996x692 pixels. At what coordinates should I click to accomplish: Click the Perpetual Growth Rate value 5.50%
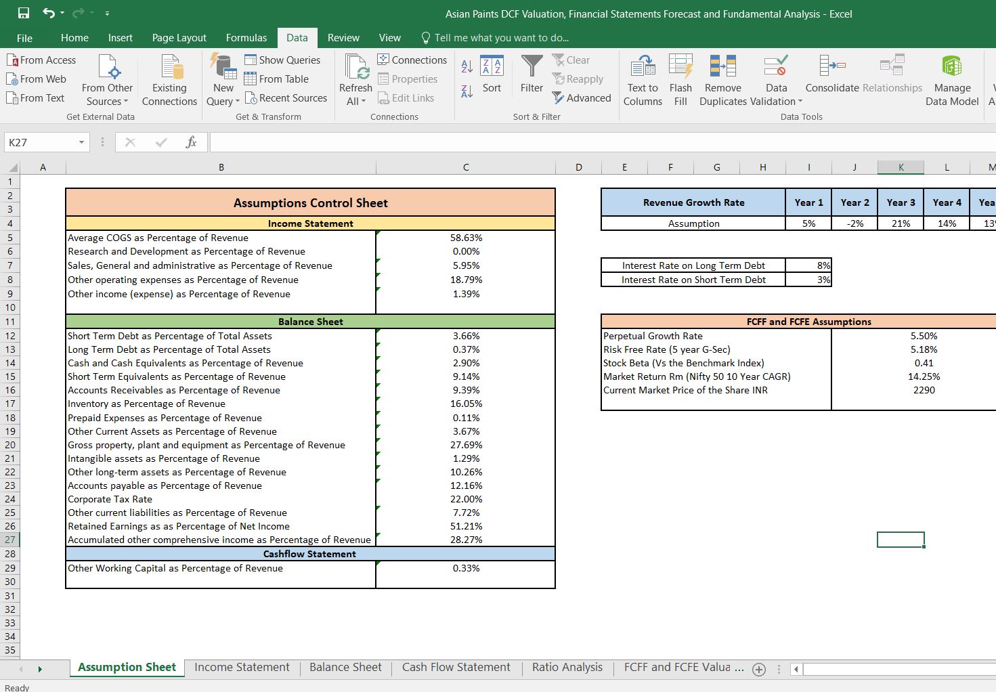pos(924,336)
